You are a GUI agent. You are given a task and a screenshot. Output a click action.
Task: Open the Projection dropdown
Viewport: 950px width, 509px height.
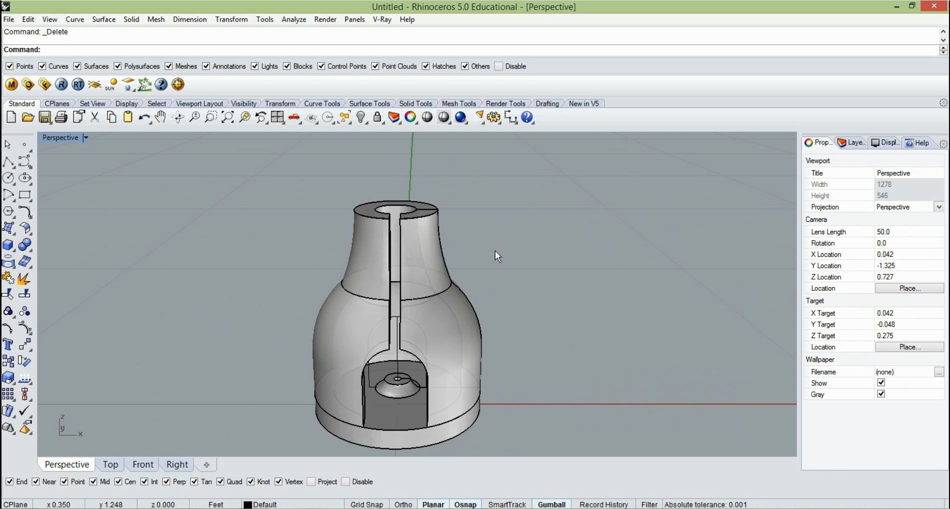(939, 207)
